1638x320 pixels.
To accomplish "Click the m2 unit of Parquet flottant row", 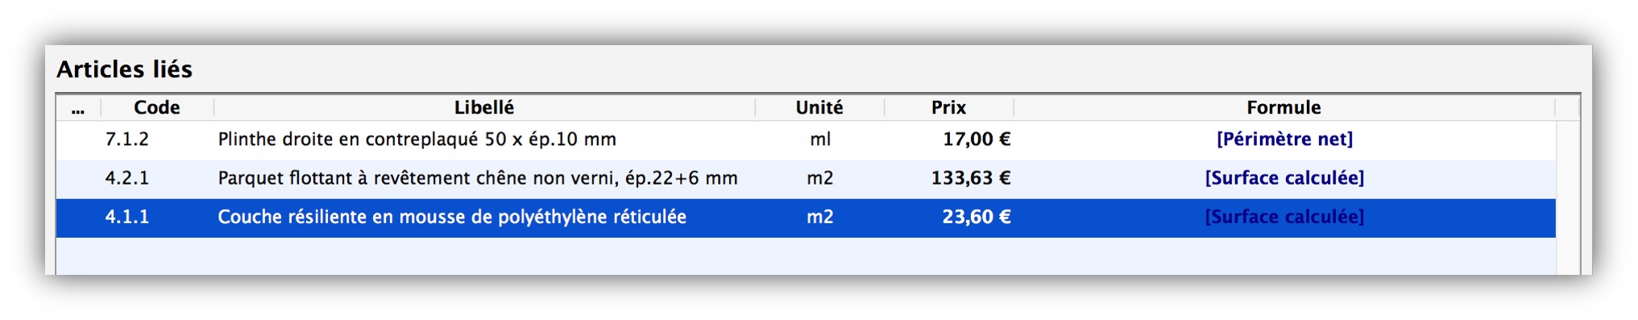I will tap(820, 178).
